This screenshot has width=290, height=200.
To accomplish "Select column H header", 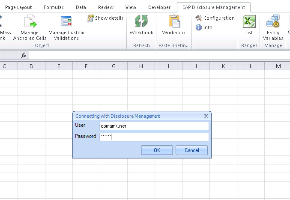I will [x=141, y=66].
